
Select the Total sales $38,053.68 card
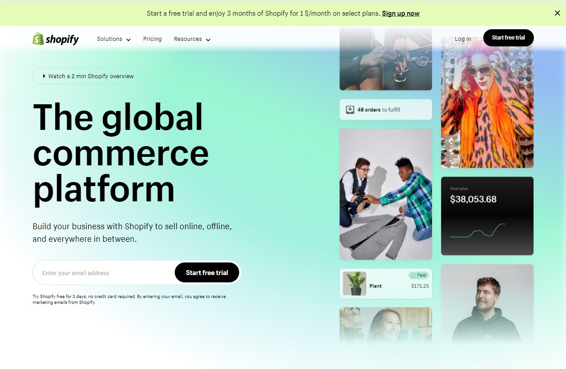click(x=487, y=216)
